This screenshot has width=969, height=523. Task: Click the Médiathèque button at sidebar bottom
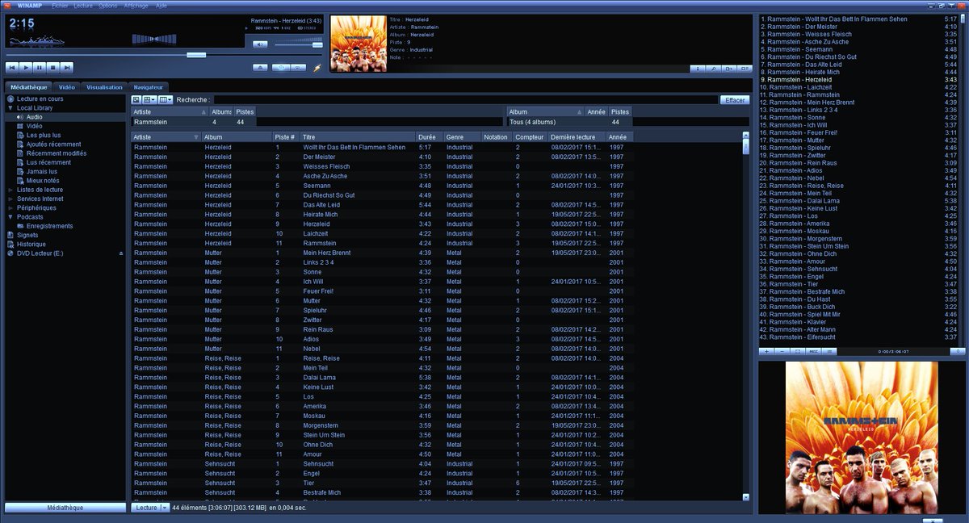point(65,508)
